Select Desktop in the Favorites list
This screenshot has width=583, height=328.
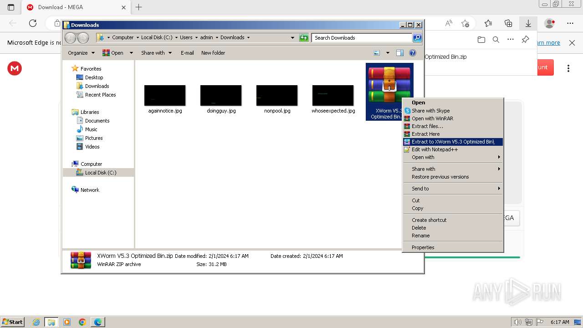[94, 77]
